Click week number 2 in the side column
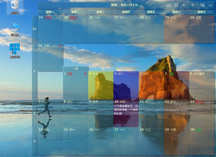Viewport: 216px width, 157px height. [34, 113]
